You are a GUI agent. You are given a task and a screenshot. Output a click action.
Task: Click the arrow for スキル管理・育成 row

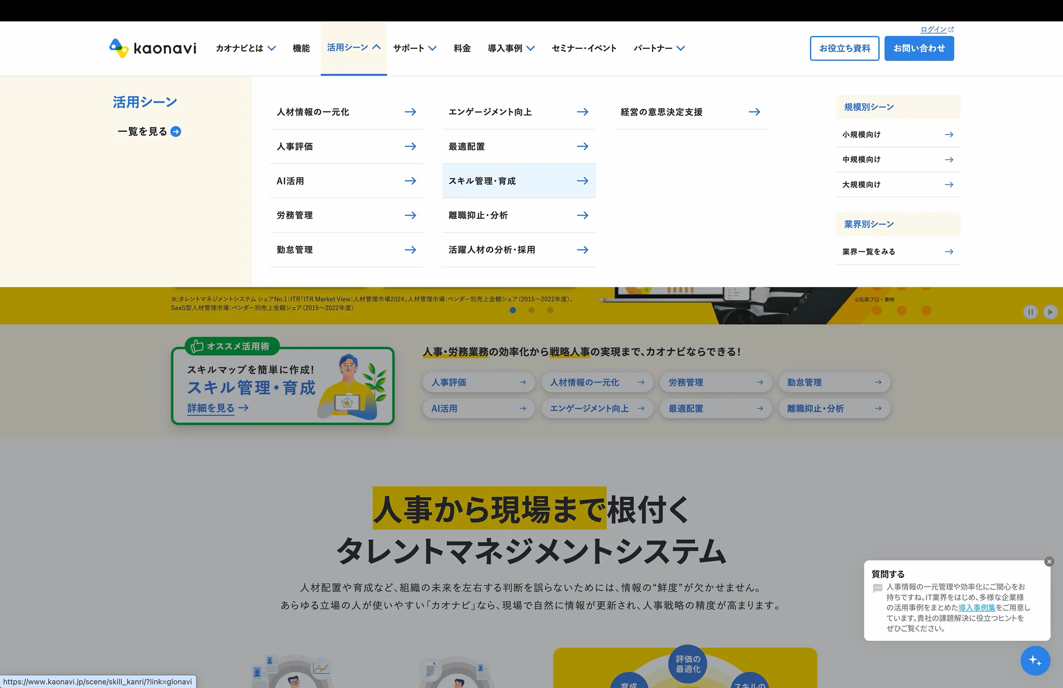582,181
